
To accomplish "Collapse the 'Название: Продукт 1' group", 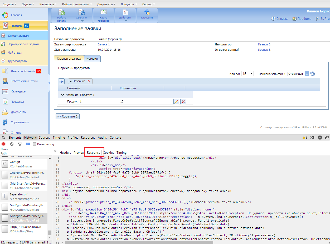I will (63, 95).
